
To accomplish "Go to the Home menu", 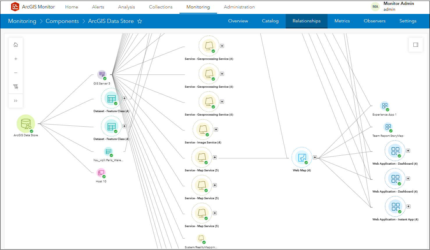I will tap(72, 7).
